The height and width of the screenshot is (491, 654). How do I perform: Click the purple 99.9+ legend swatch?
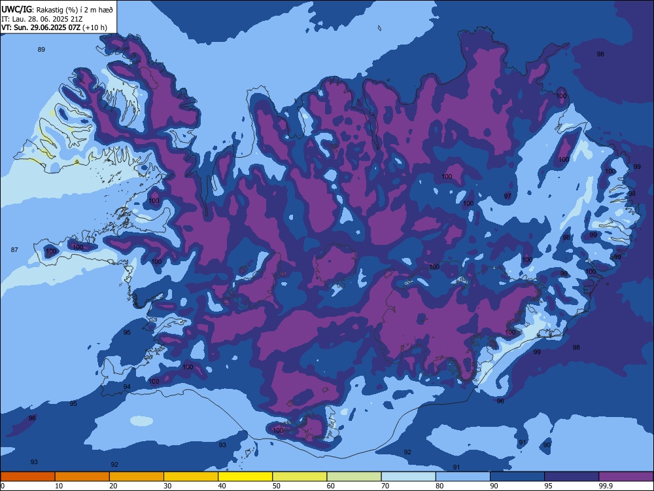coord(626,477)
